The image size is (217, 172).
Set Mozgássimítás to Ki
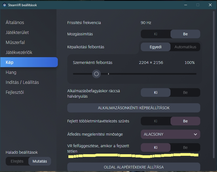pyautogui.click(x=156, y=34)
